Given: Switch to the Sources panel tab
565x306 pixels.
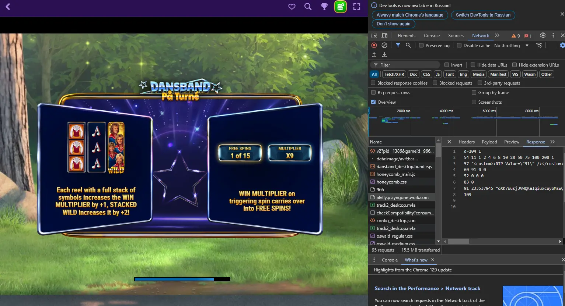Looking at the screenshot, I should pos(456,36).
